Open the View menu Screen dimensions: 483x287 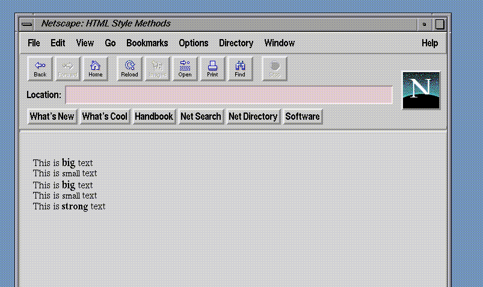[85, 43]
